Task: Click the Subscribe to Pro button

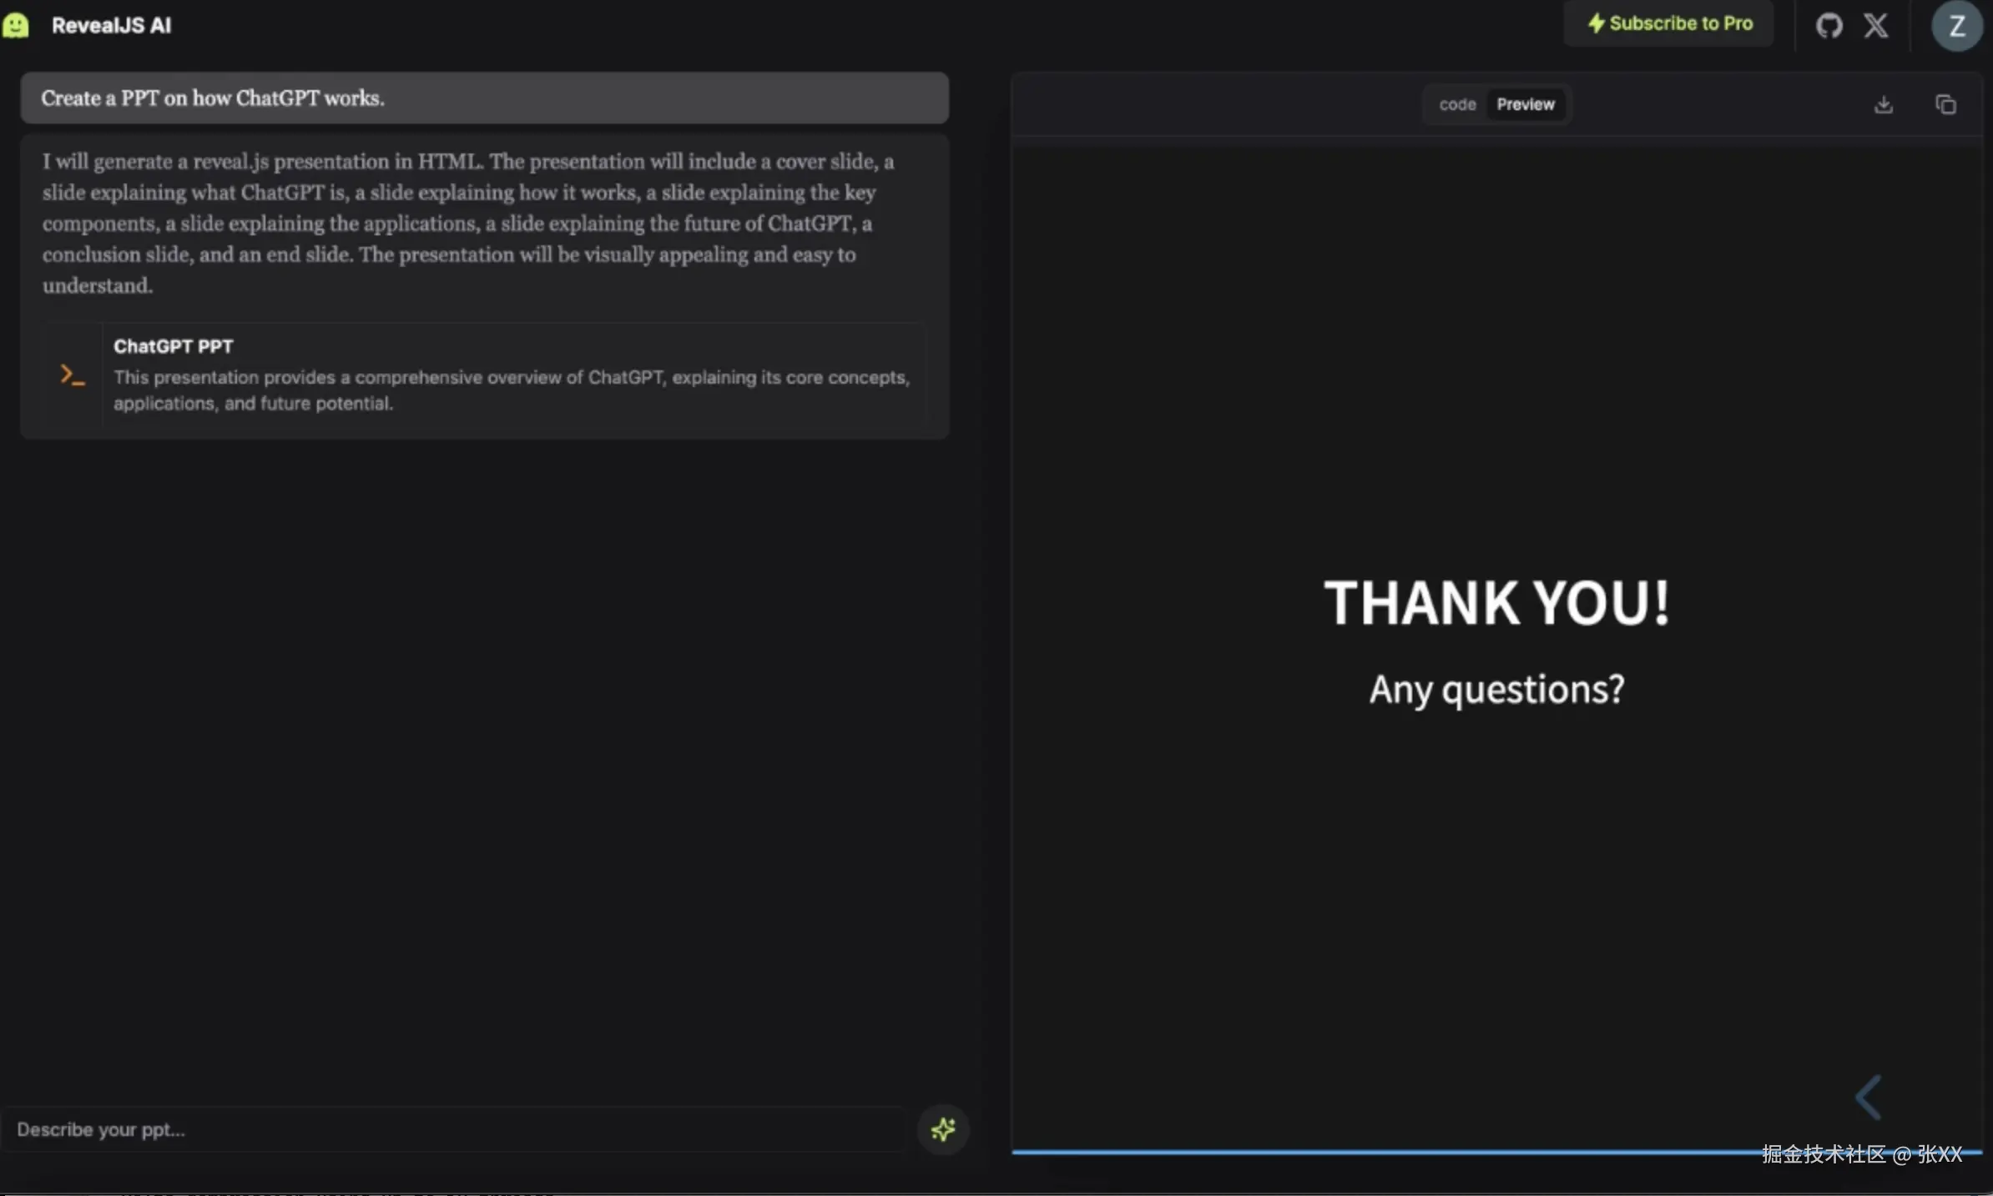Action: 1668,24
